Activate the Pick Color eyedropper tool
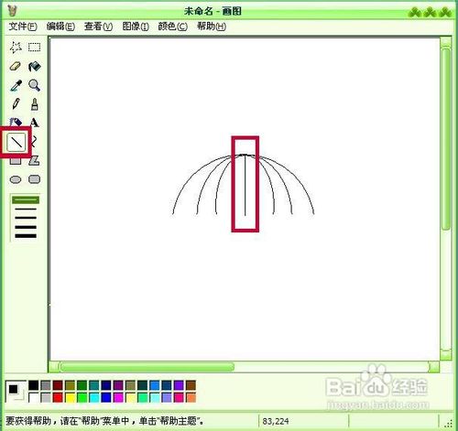The height and width of the screenshot is (431, 458). click(16, 85)
